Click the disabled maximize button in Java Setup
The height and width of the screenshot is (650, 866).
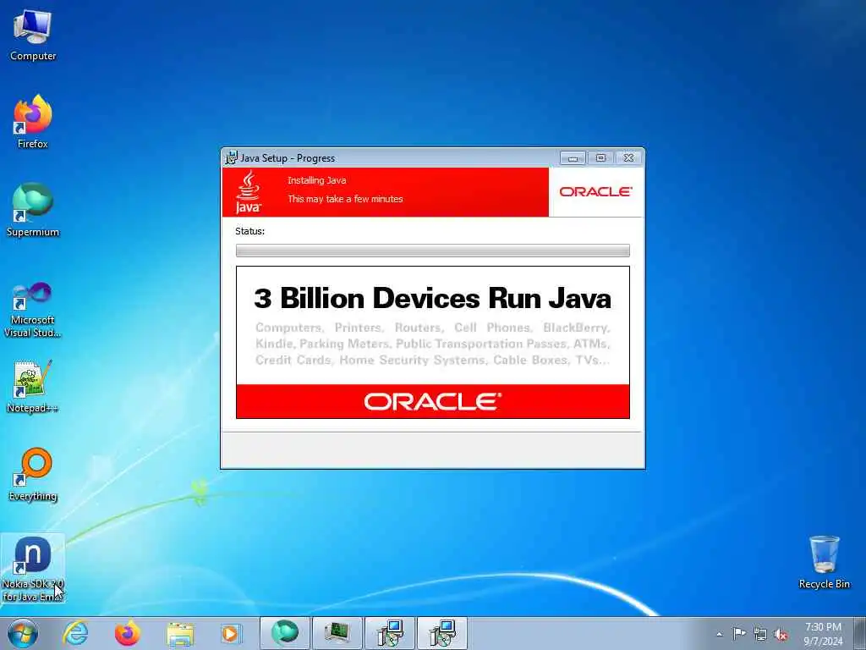coord(600,158)
